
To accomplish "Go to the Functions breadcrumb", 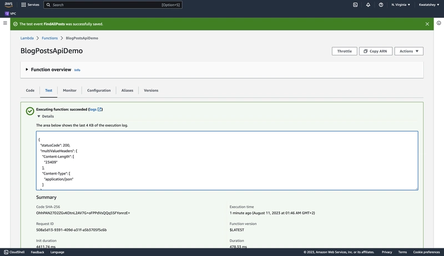I will [49, 38].
